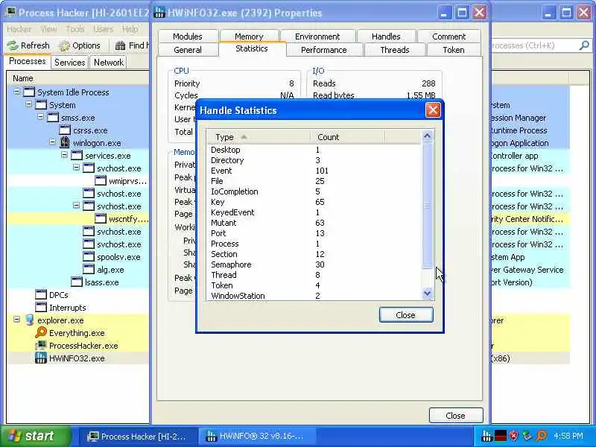Click the green network tray icon
The height and width of the screenshot is (447, 596).
527,436
